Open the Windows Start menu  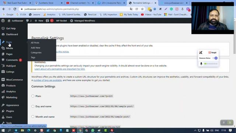3,130
